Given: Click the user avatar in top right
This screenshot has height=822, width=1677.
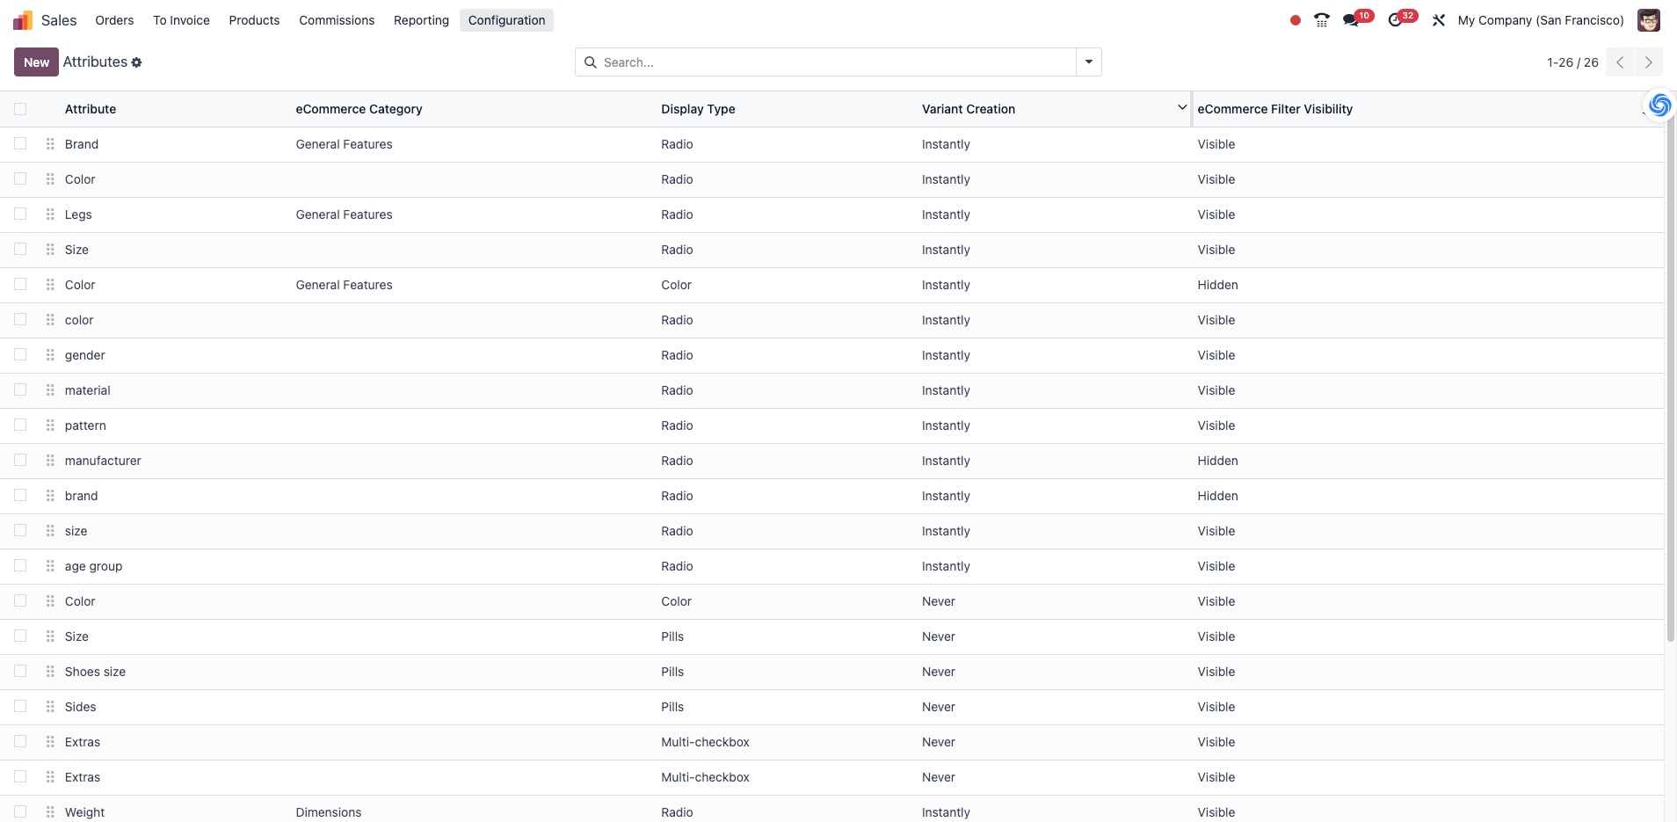Looking at the screenshot, I should click(1648, 20).
